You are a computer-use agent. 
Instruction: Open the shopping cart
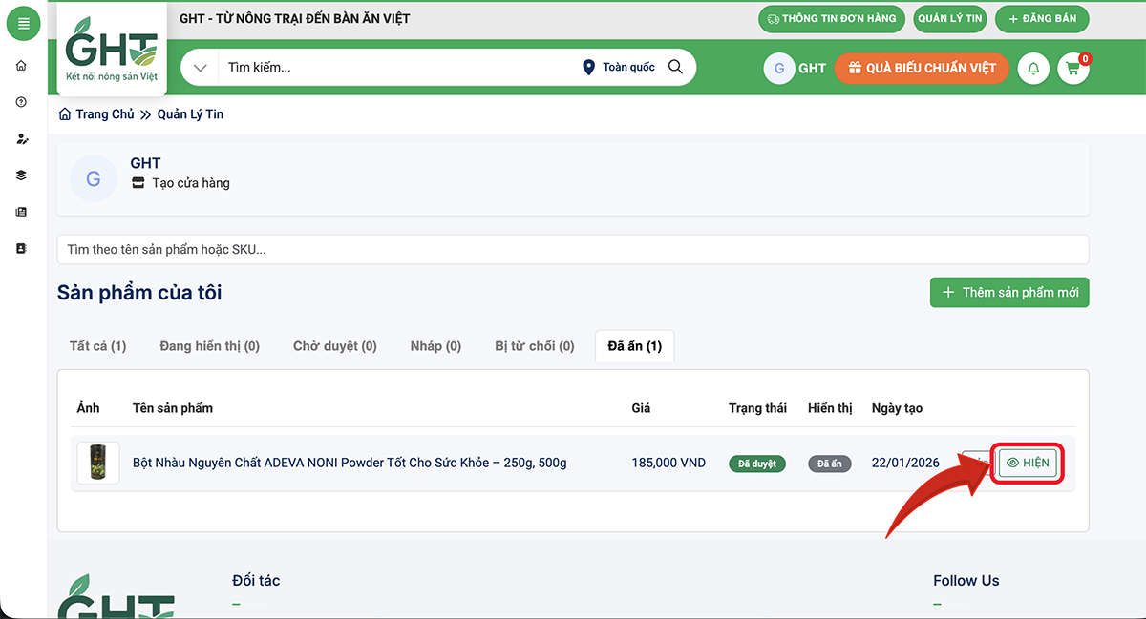pos(1073,69)
